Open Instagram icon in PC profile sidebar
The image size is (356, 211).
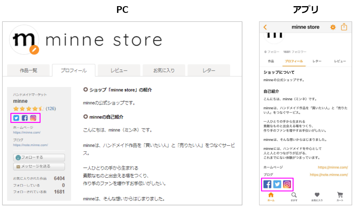[33, 118]
